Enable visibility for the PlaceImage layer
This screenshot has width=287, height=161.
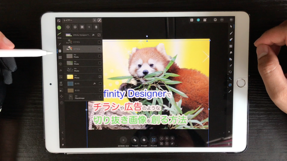coord(99,97)
